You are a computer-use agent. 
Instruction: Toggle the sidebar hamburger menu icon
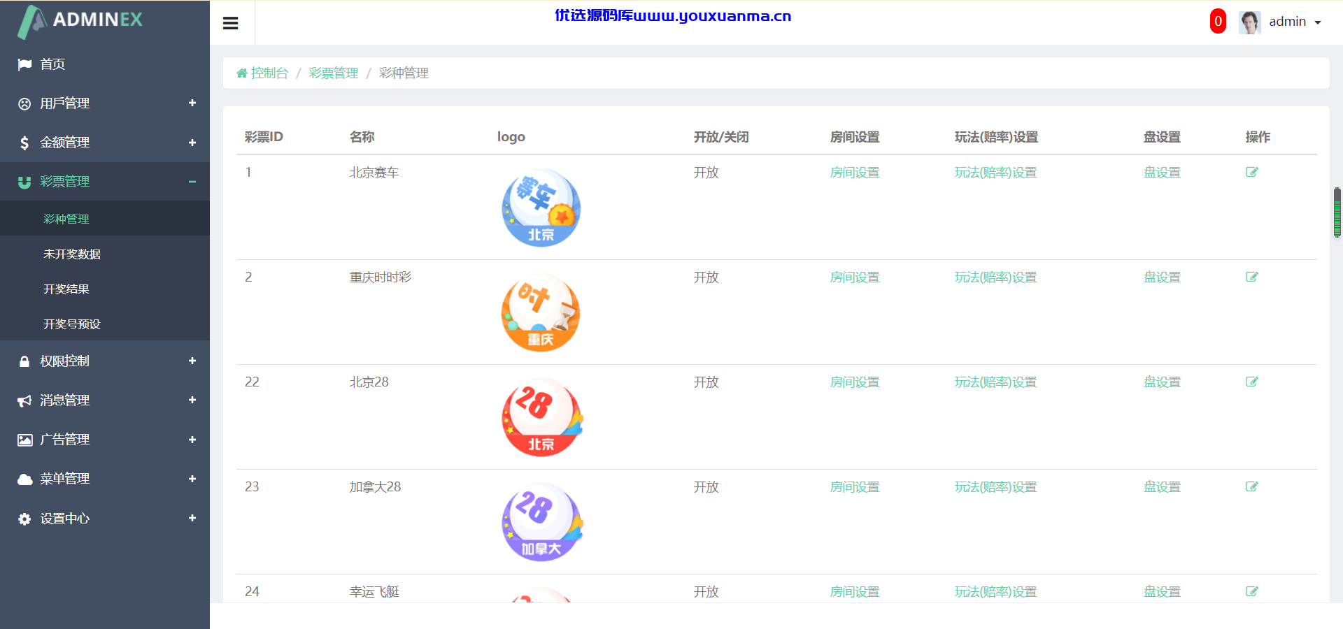coord(231,23)
